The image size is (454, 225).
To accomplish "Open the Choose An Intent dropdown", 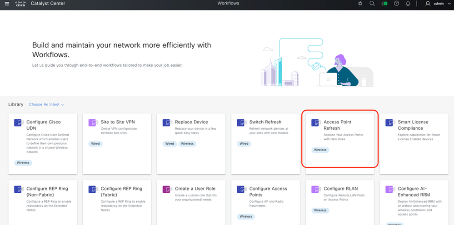I will pos(46,104).
